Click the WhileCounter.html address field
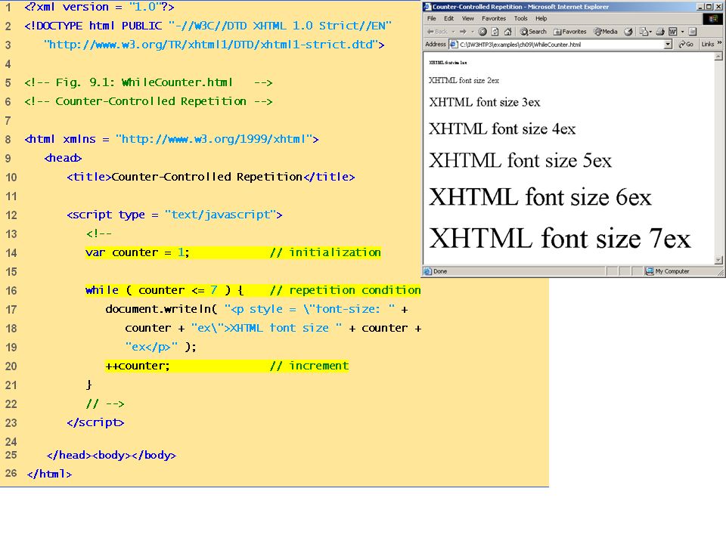This screenshot has width=726, height=544. coord(561,45)
